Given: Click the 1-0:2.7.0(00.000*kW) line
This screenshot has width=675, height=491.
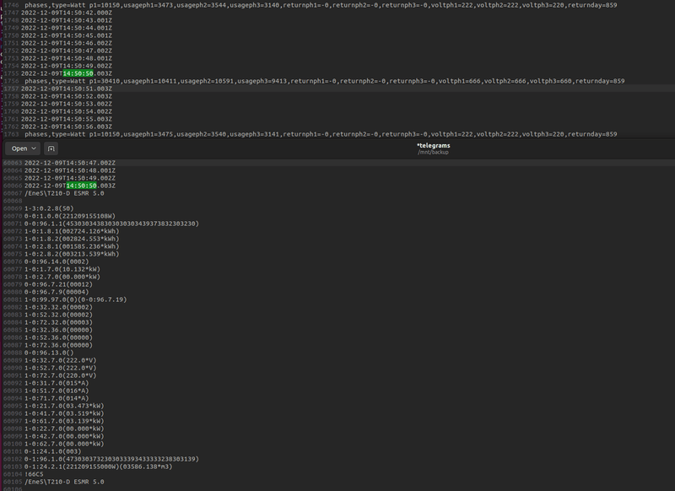Looking at the screenshot, I should (x=62, y=277).
